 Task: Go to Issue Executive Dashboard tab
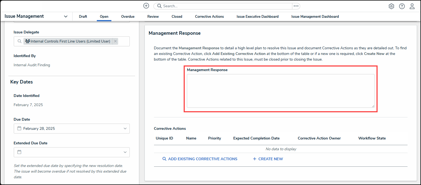coord(257,16)
